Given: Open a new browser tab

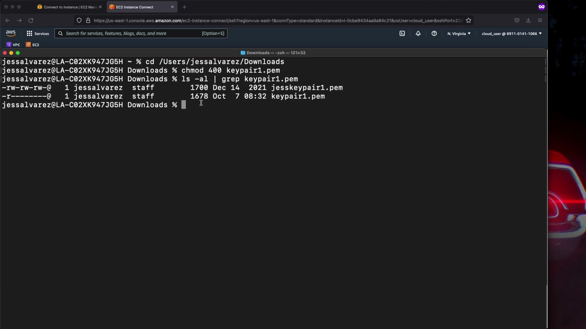Looking at the screenshot, I should (184, 7).
